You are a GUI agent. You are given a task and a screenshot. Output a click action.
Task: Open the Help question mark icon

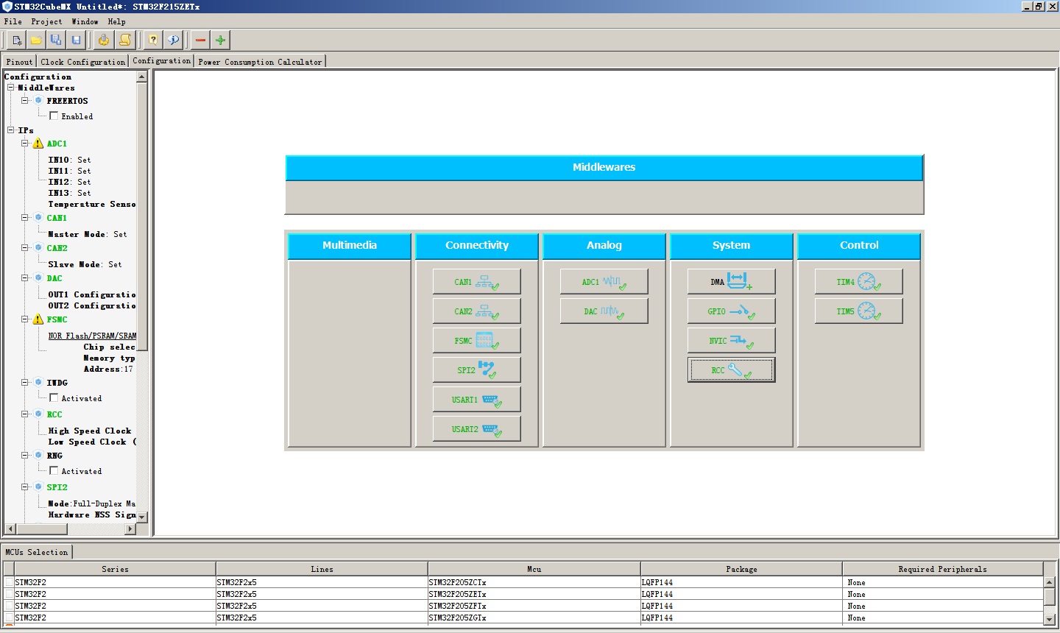(x=153, y=40)
